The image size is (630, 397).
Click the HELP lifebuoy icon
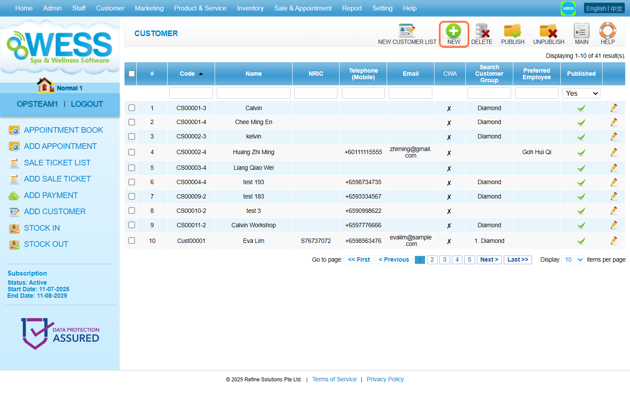click(x=607, y=31)
